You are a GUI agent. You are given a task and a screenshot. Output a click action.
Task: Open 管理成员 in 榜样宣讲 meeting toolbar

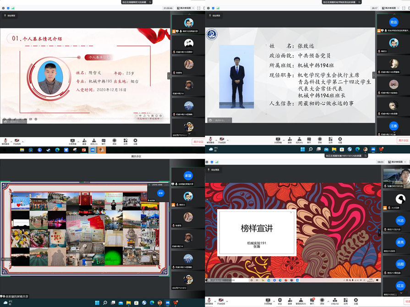[301, 301]
